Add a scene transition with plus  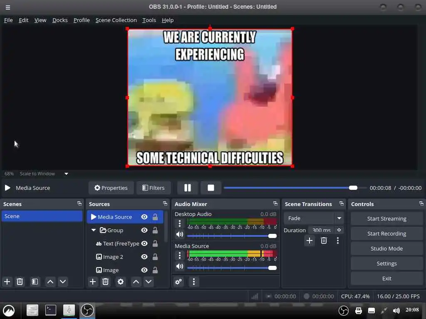[x=309, y=240]
